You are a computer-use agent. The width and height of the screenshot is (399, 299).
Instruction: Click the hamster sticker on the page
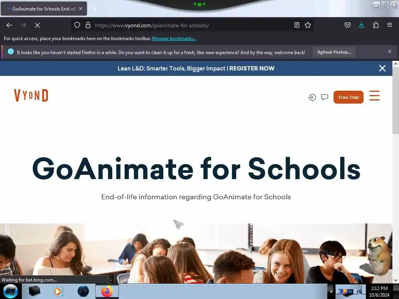(x=379, y=256)
